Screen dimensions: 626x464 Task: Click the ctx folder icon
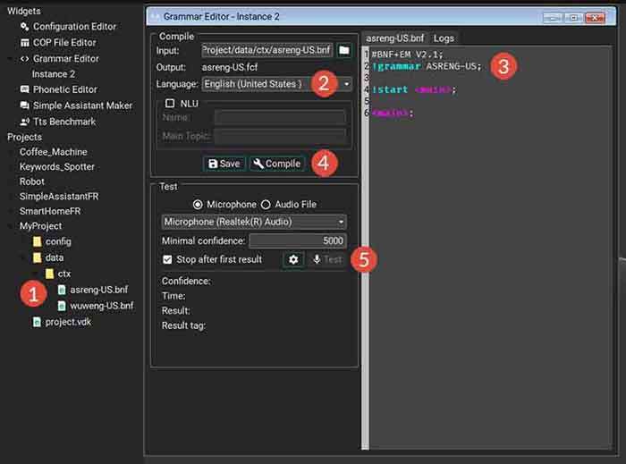click(x=49, y=274)
